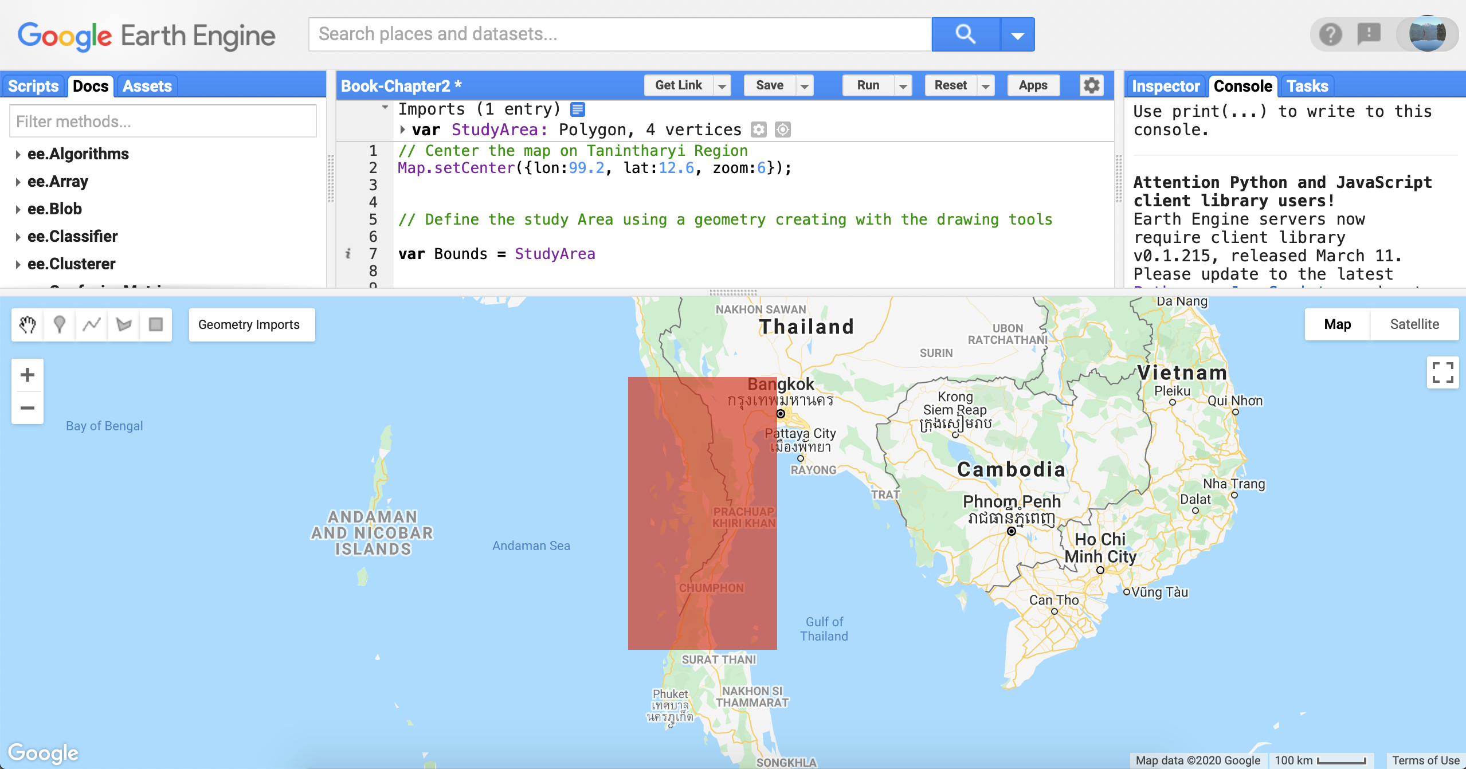The height and width of the screenshot is (769, 1466).
Task: Open the Assets panel
Action: click(147, 87)
